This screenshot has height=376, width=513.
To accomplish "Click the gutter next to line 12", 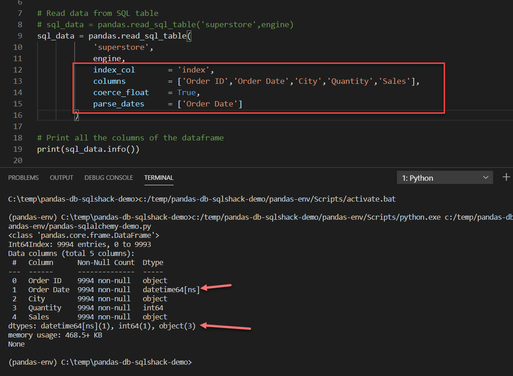I will [x=18, y=69].
